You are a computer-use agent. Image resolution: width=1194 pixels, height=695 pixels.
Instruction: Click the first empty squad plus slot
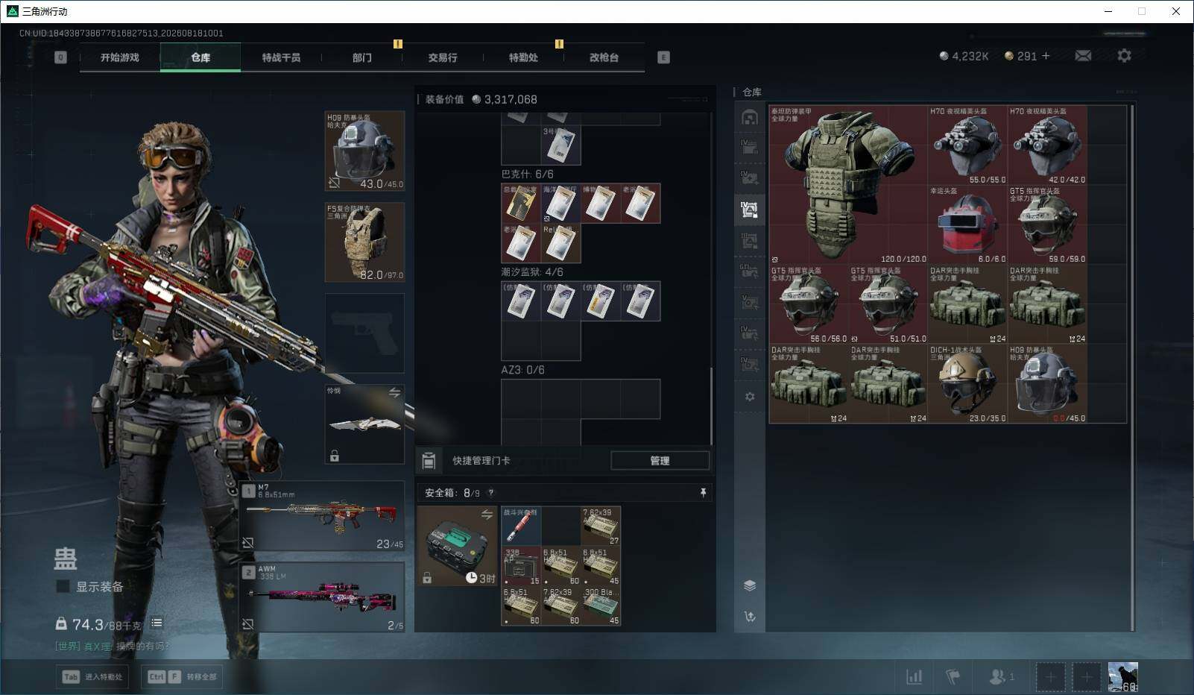point(1050,677)
